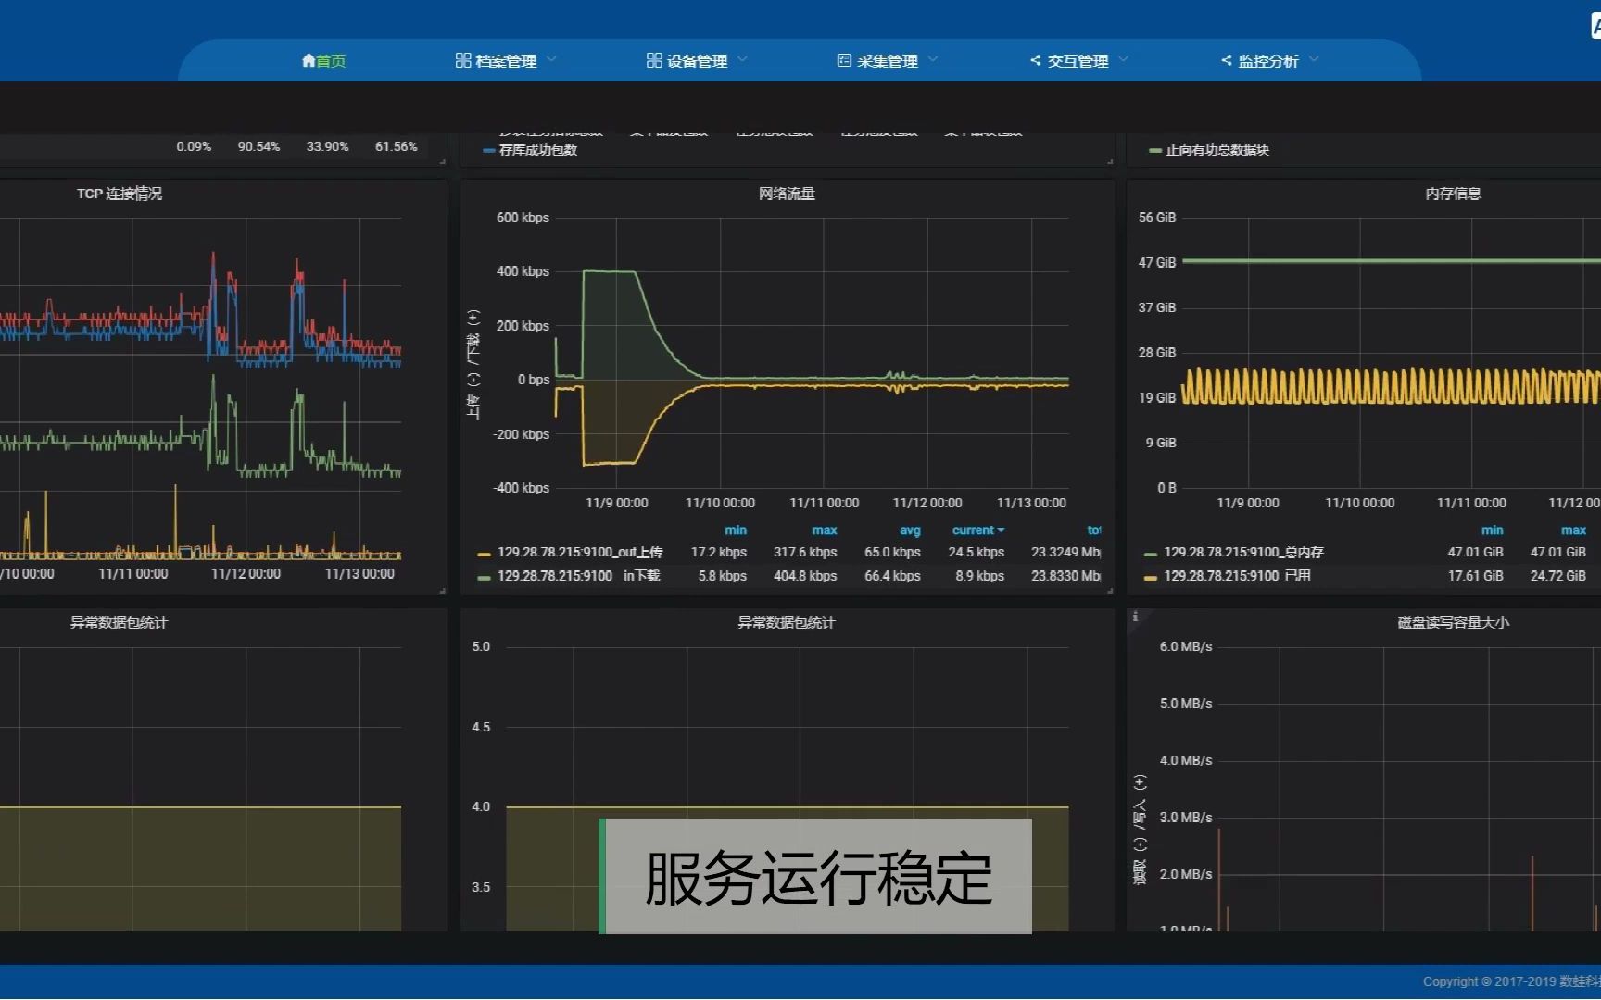Click the grid icon beside 设备管理
The width and height of the screenshot is (1601, 1000).
(654, 59)
